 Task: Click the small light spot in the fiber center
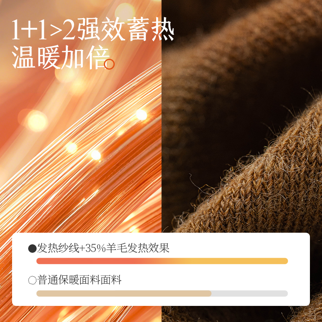pos(96,155)
